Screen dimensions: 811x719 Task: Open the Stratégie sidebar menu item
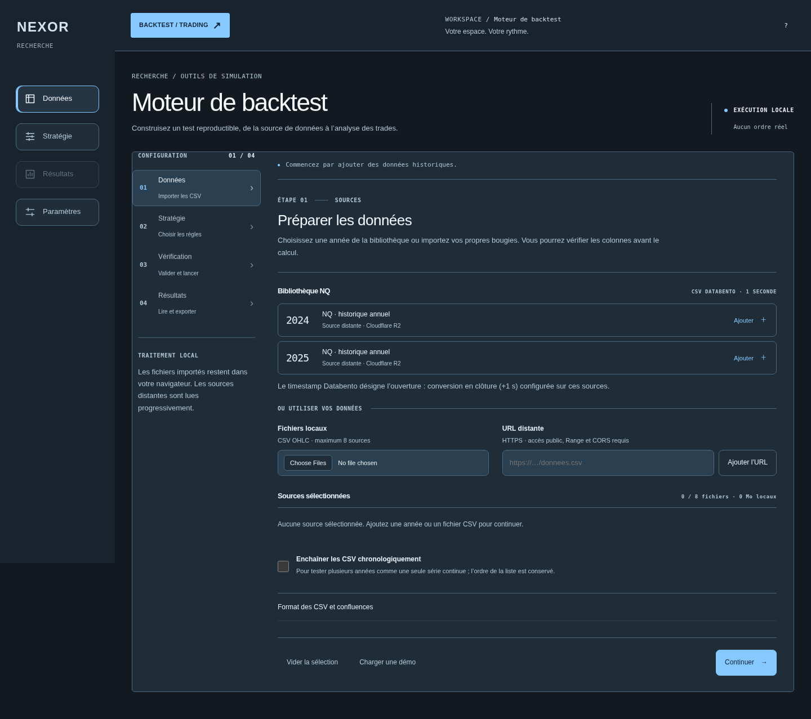tap(57, 137)
